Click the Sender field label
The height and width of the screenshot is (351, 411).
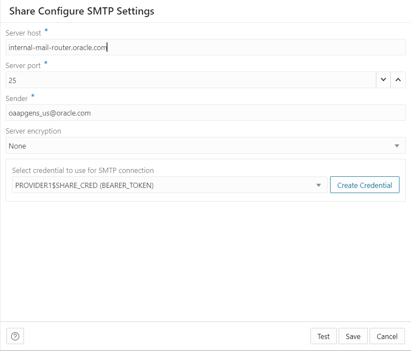tap(17, 98)
